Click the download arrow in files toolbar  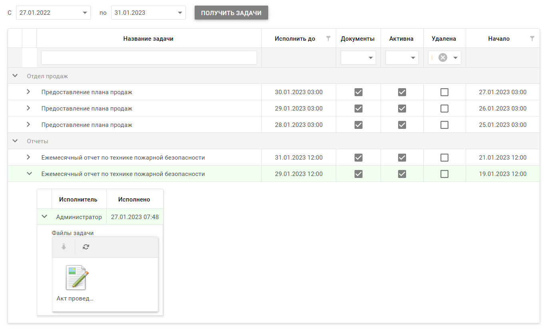pos(64,247)
